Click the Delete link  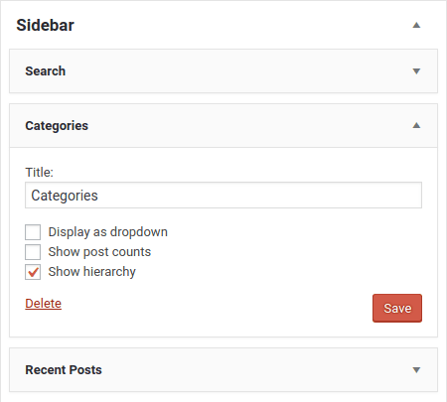click(x=44, y=304)
